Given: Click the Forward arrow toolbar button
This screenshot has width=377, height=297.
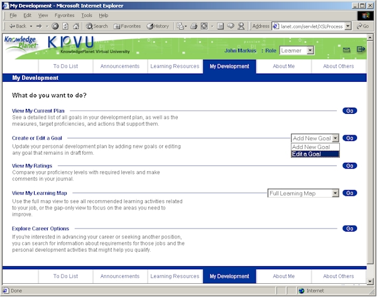Looking at the screenshot, I should [x=39, y=26].
